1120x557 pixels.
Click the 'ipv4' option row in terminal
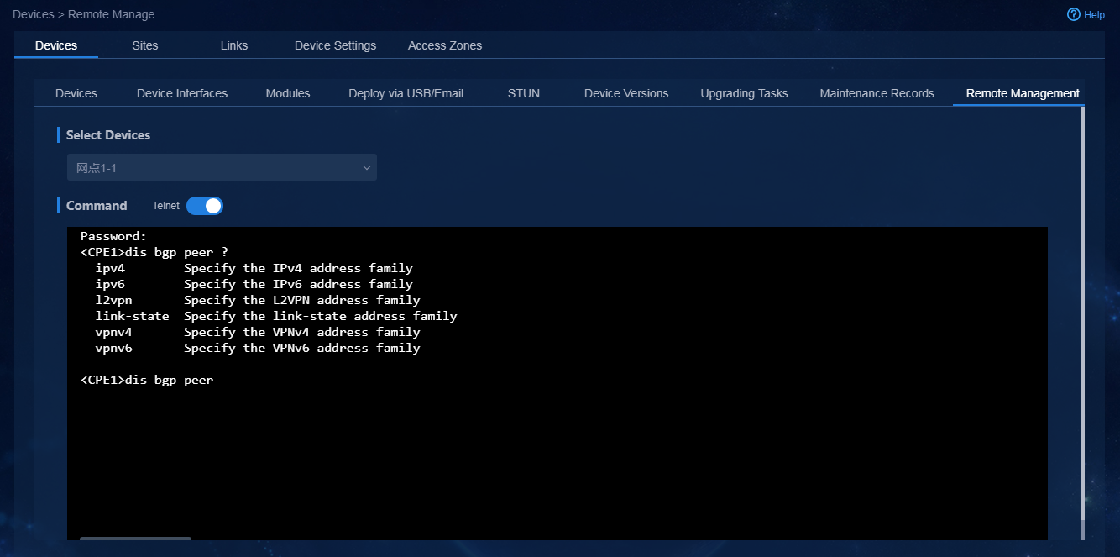coord(254,268)
